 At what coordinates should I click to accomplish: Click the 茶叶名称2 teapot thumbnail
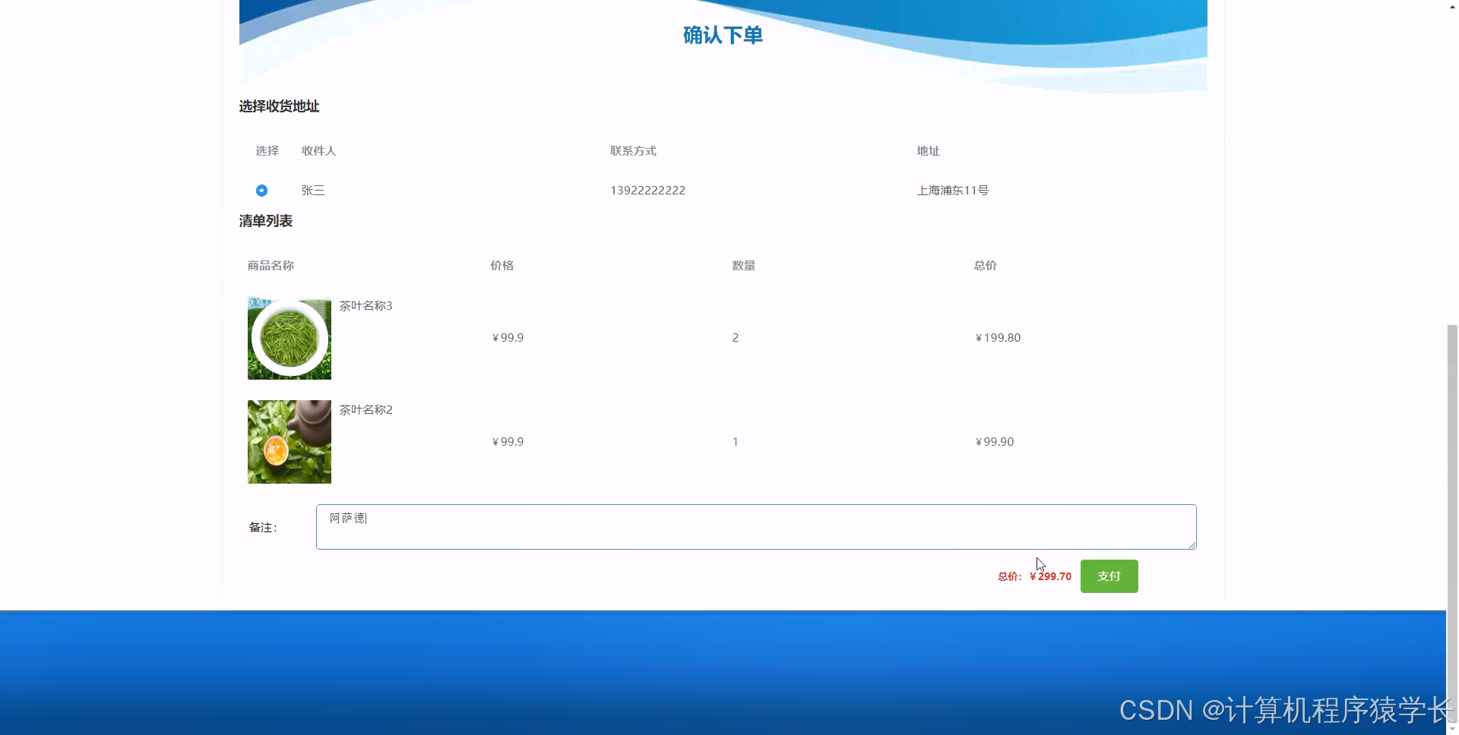click(x=289, y=441)
